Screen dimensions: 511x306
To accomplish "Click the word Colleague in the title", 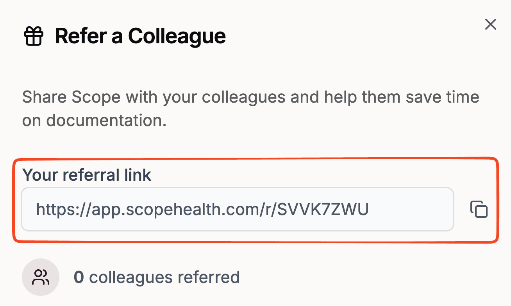I will point(177,36).
